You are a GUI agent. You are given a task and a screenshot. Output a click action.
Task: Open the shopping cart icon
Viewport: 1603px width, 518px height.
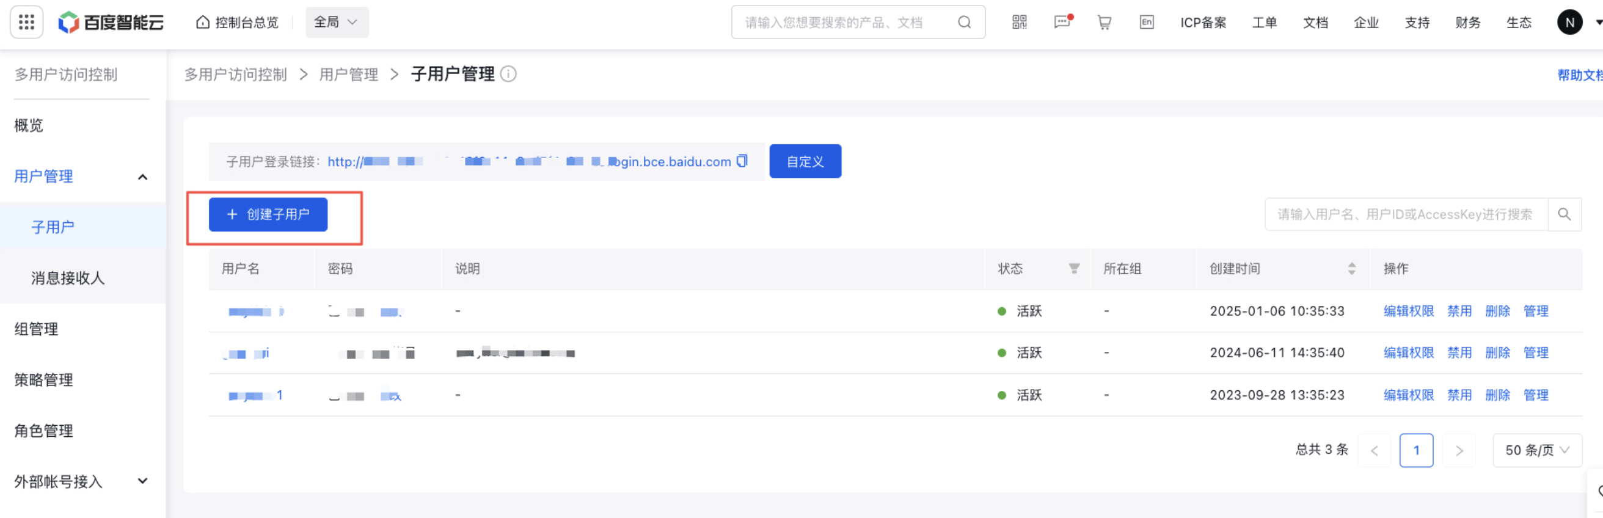[x=1104, y=23]
